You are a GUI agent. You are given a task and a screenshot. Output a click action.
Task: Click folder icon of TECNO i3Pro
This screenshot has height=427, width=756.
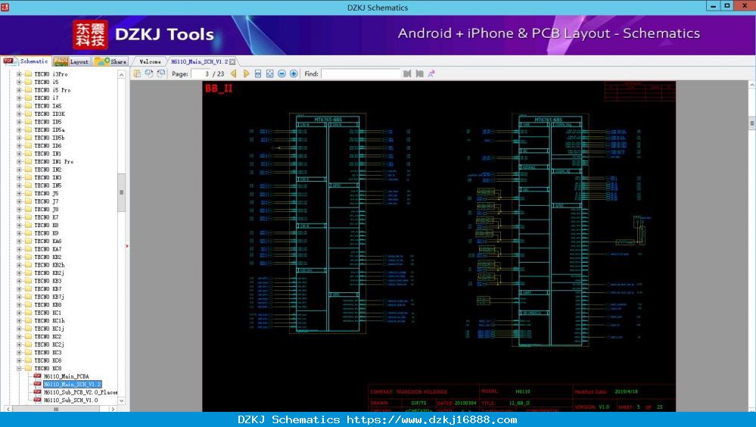(28, 74)
